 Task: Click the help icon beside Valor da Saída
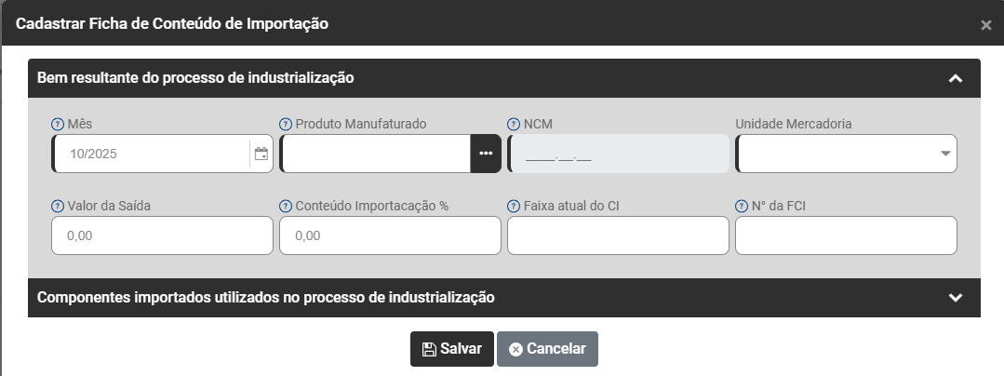58,206
